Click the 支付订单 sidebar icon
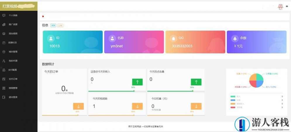291x132 pixels. tap(4, 79)
